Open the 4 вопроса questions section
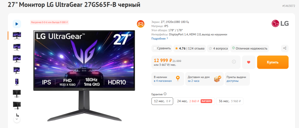The image size is (299, 128). click(218, 49)
